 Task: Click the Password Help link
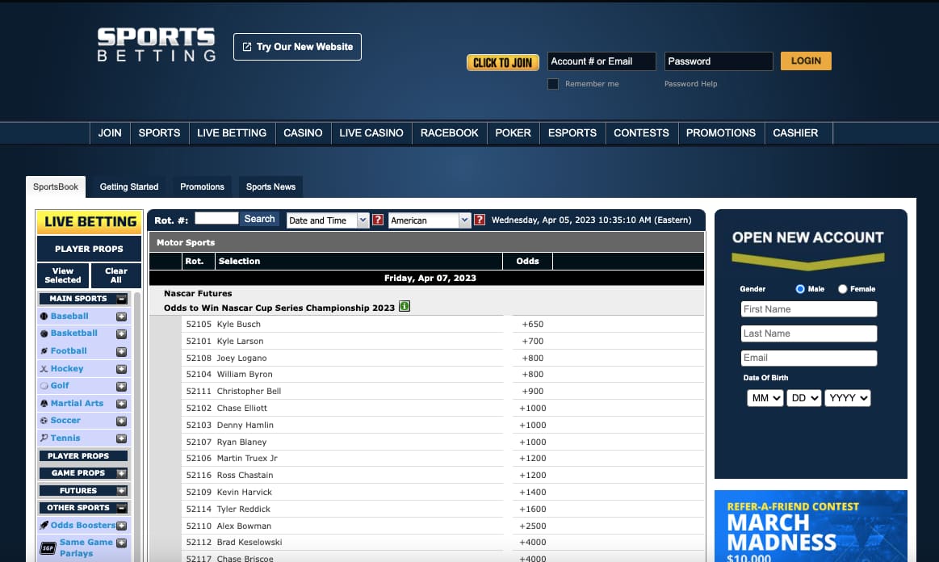point(690,84)
